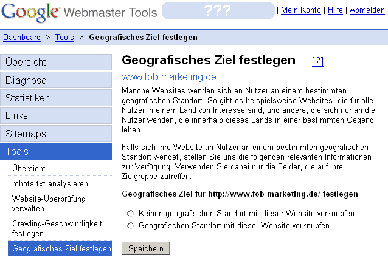The width and height of the screenshot is (388, 258).
Task: Go to Tools breadcrumb link
Action: click(x=64, y=37)
